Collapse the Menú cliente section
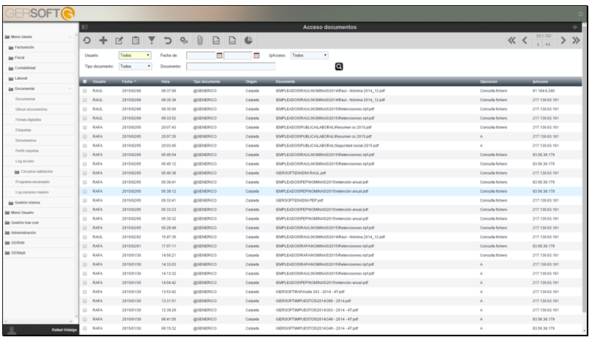 click(70, 37)
